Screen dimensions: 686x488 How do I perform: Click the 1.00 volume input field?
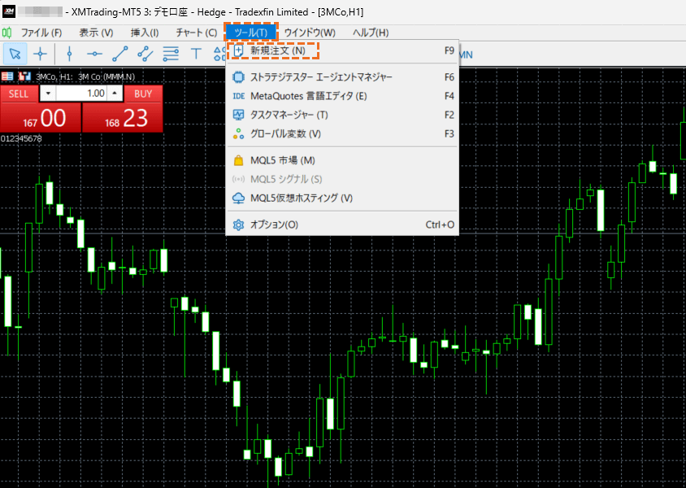(x=81, y=94)
